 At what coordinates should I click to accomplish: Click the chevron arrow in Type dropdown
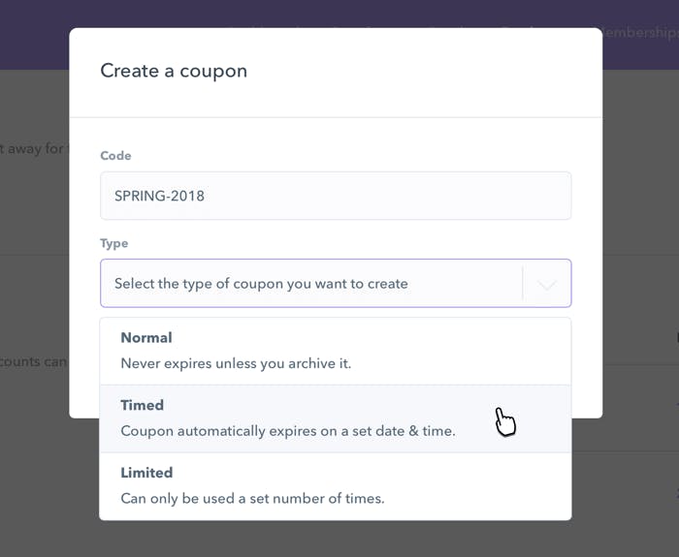tap(547, 285)
